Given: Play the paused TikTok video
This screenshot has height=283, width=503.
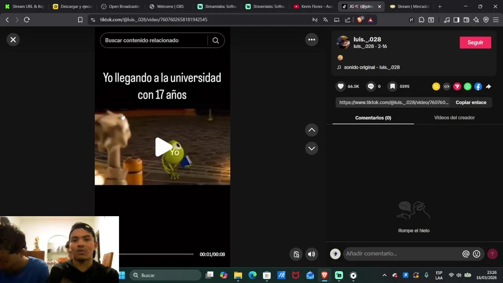Looking at the screenshot, I should [163, 147].
